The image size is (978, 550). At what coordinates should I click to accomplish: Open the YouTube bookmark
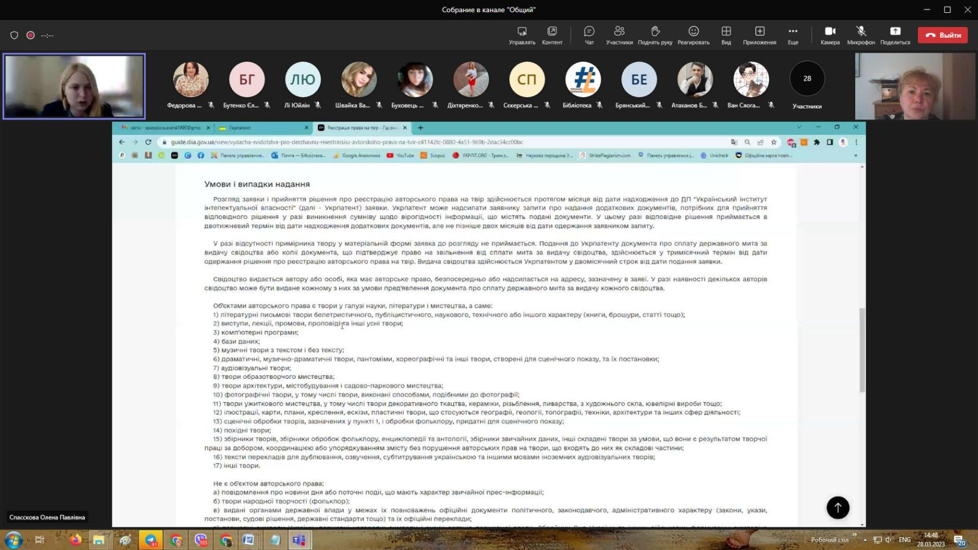point(400,155)
